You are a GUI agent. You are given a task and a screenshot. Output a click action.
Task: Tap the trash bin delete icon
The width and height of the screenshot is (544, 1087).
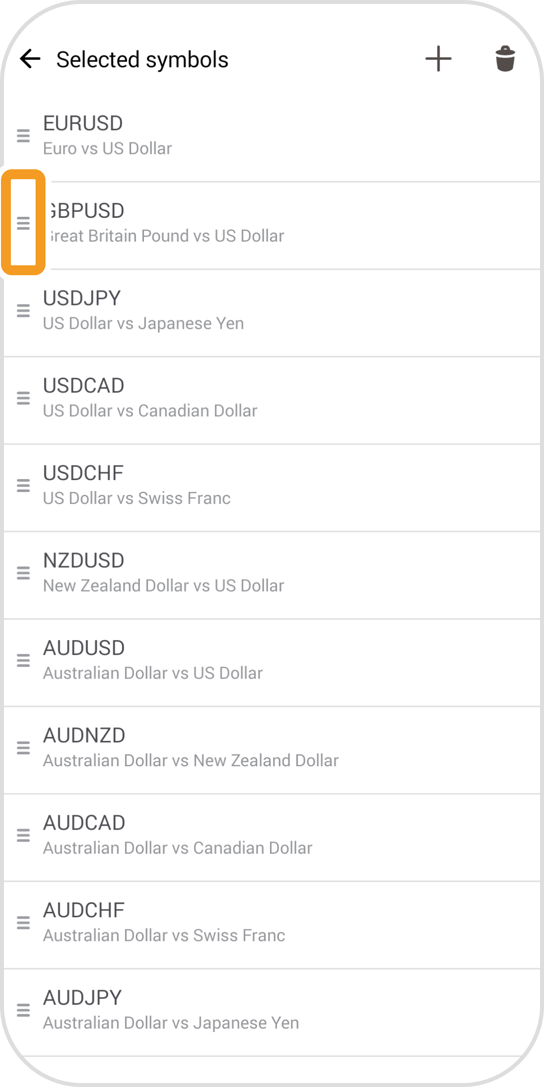[x=505, y=59]
